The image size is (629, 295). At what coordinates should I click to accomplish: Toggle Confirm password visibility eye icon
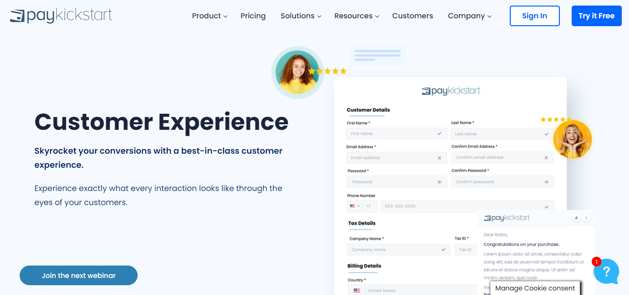(x=546, y=182)
